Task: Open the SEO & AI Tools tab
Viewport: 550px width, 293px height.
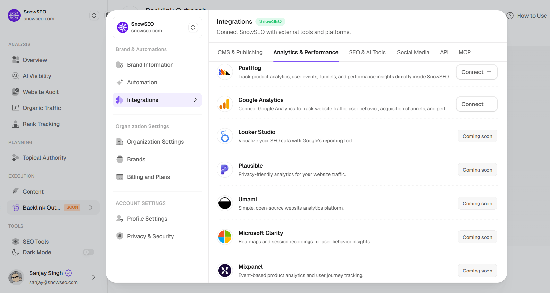Action: [367, 52]
